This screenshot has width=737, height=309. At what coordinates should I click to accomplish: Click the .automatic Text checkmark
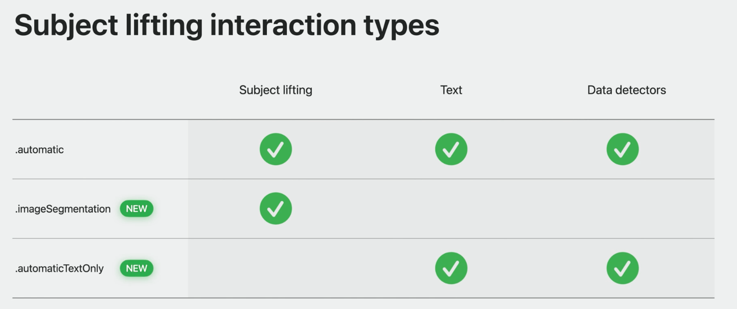451,149
